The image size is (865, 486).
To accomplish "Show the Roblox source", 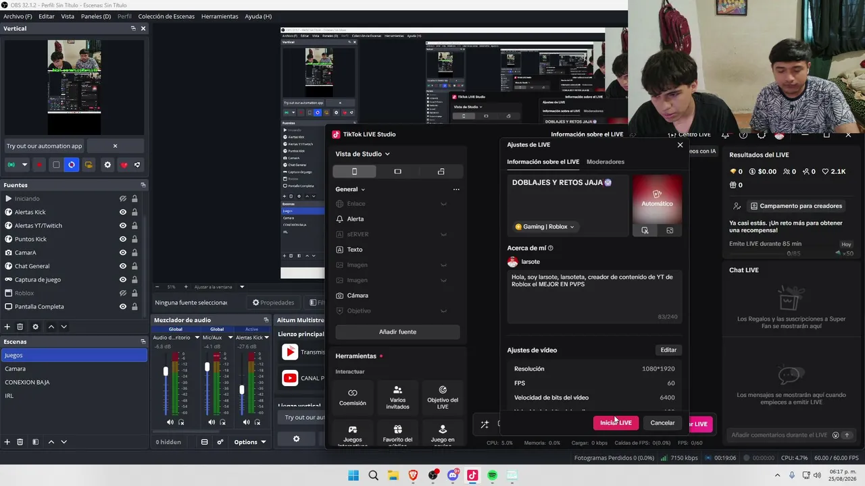I will pos(123,293).
